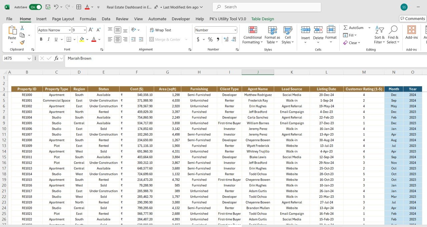The height and width of the screenshot is (227, 427).
Task: Expand the font name dropdown
Action: coord(69,30)
